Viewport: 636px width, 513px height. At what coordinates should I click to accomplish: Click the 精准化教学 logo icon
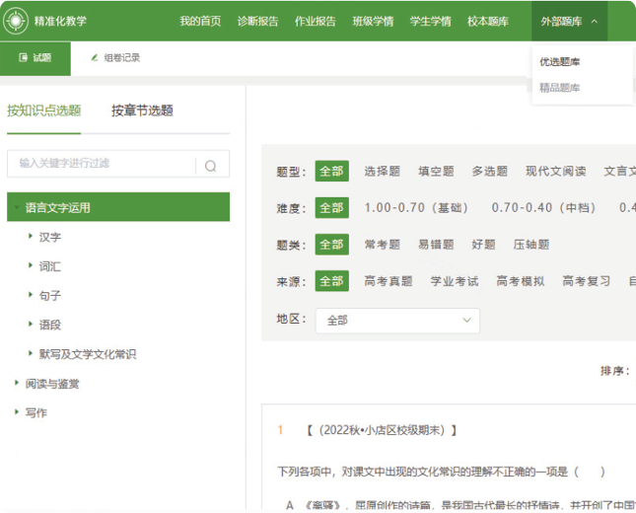point(16,21)
